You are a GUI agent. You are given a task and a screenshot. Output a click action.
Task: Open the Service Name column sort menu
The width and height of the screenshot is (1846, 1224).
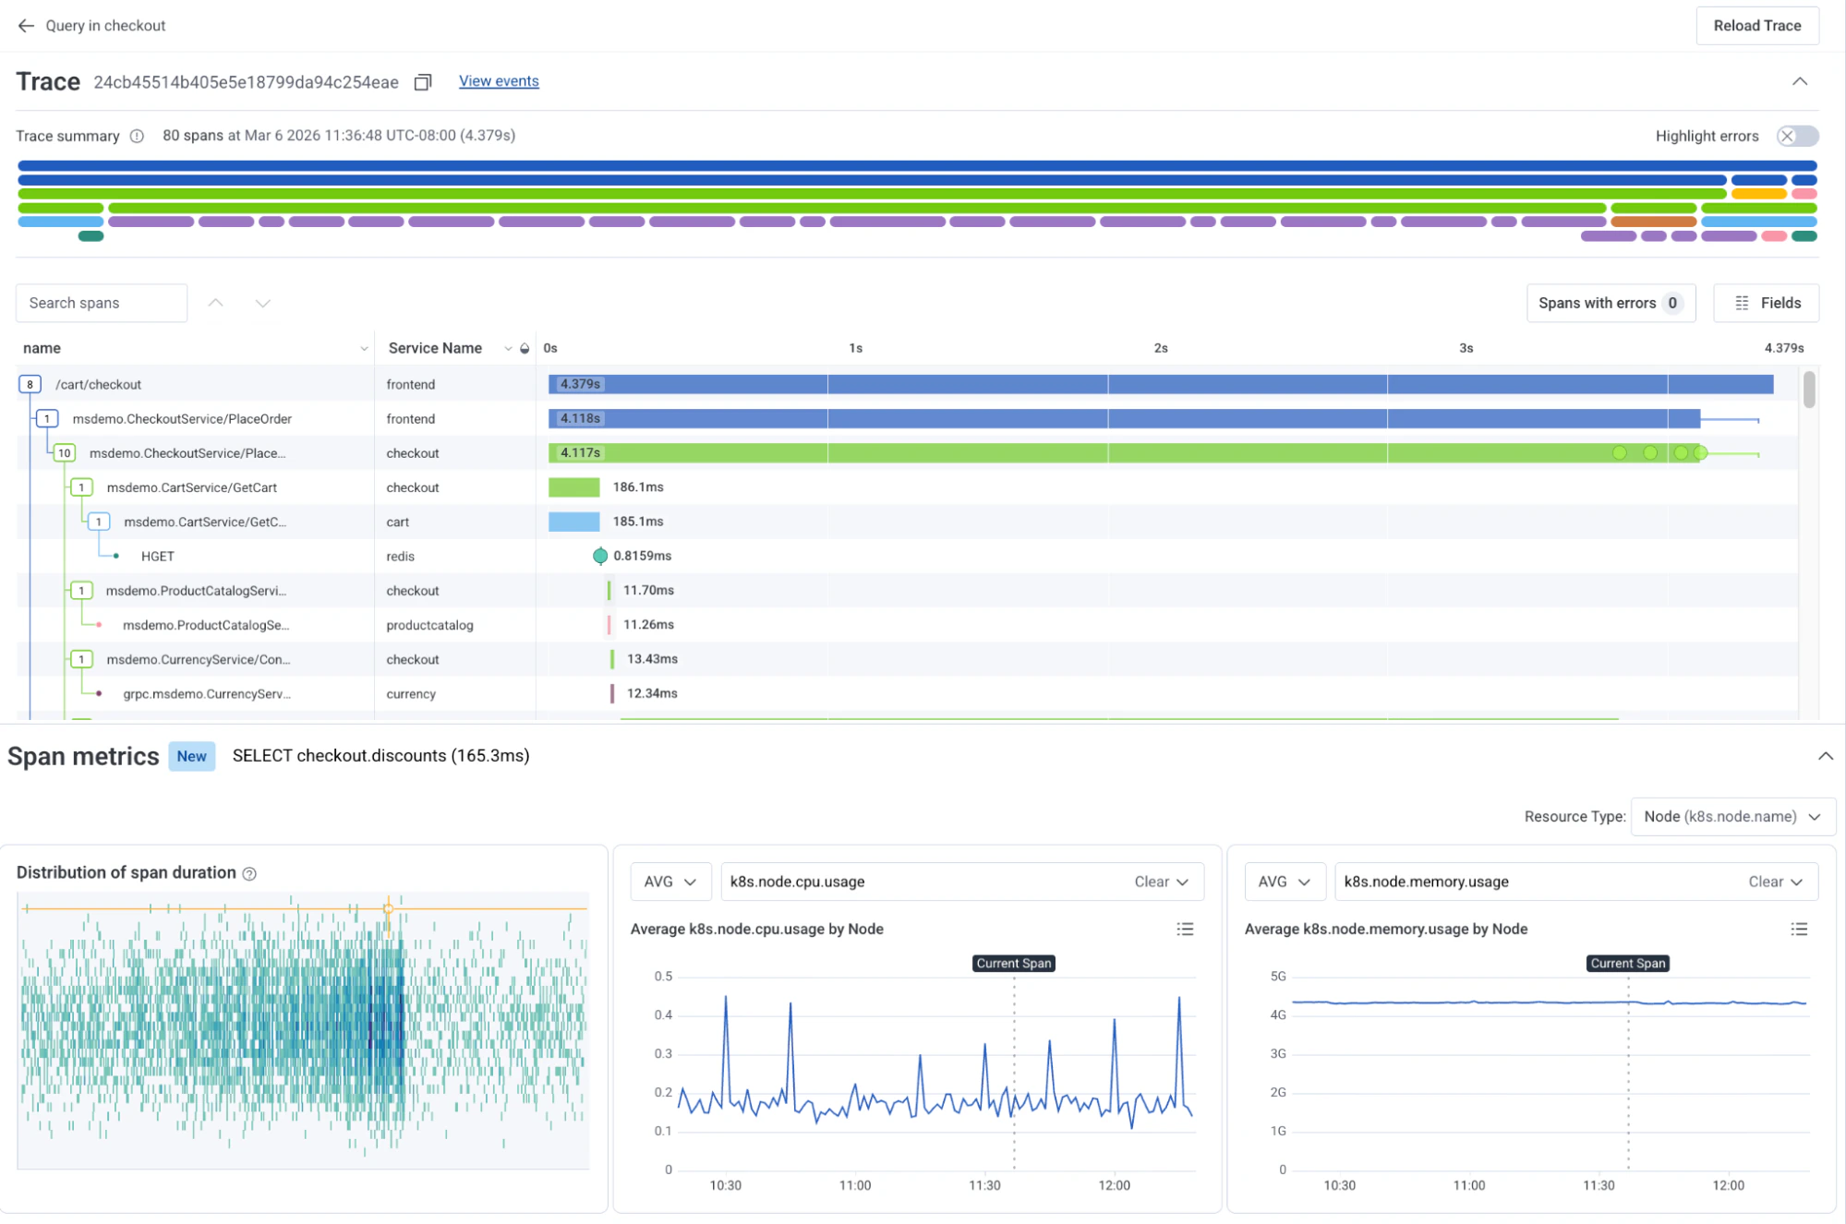point(508,348)
